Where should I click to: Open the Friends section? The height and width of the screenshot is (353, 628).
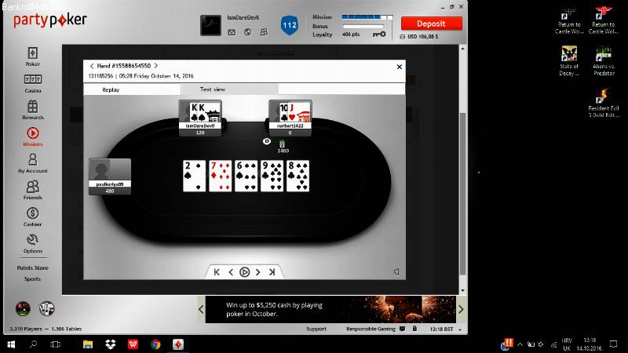tap(32, 190)
